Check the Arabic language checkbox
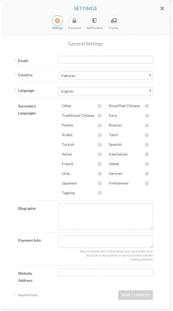 [100, 135]
